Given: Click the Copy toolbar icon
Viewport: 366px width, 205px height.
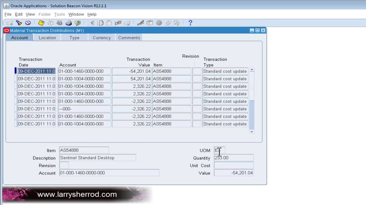Looking at the screenshot, I should coord(100,23).
